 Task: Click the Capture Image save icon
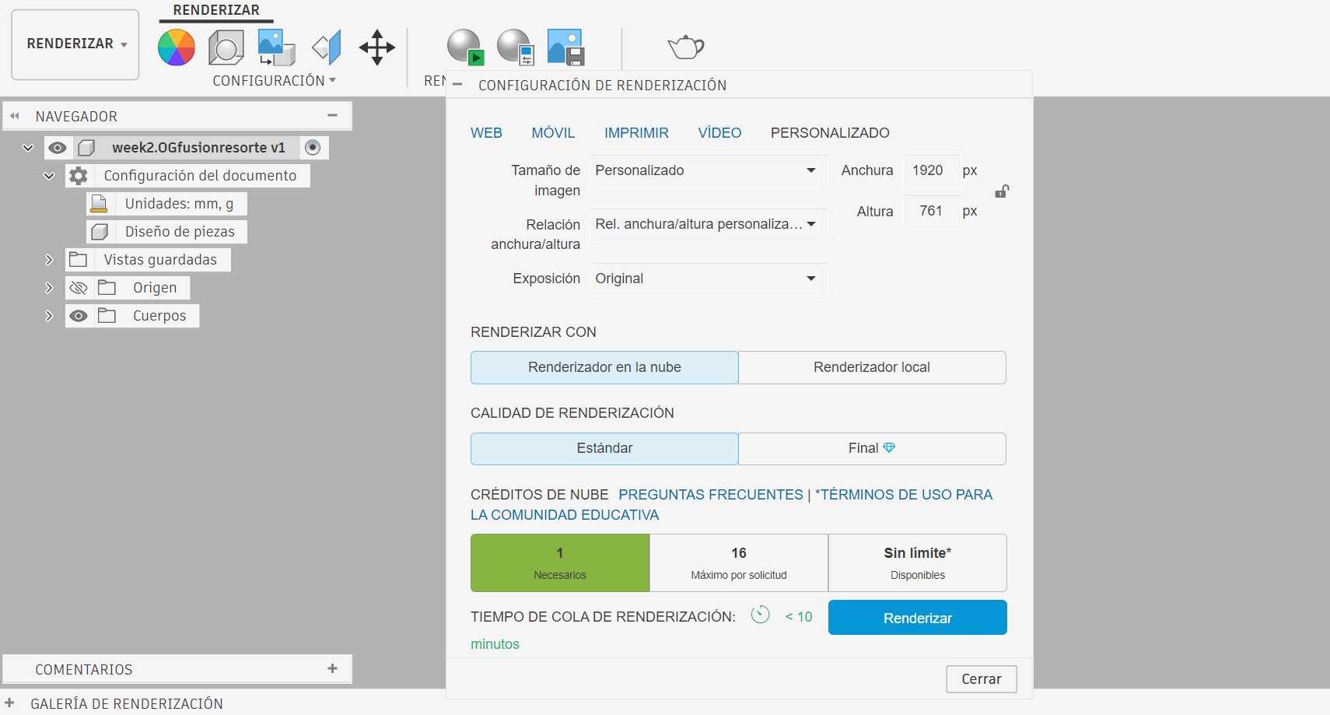(x=565, y=47)
